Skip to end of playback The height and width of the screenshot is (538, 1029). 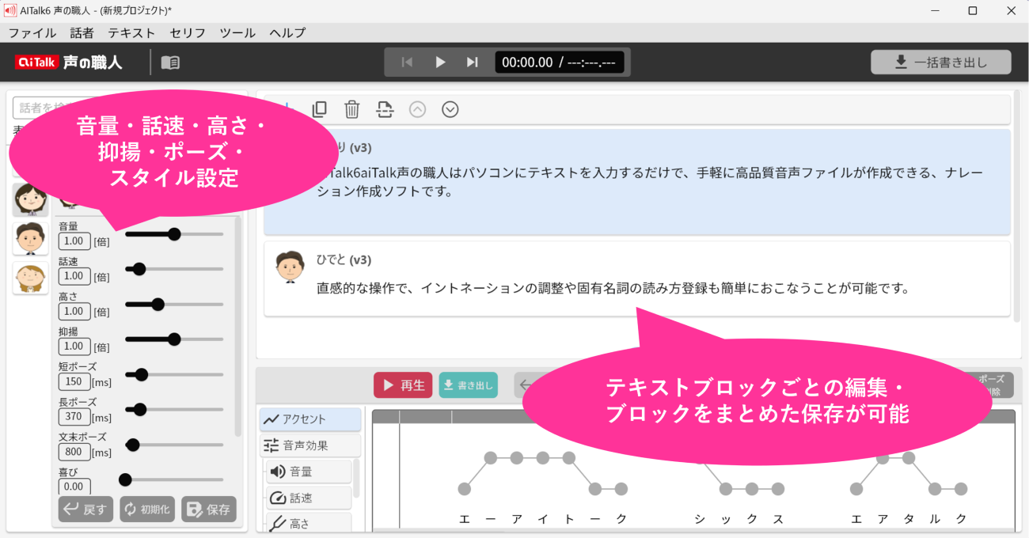tap(473, 63)
